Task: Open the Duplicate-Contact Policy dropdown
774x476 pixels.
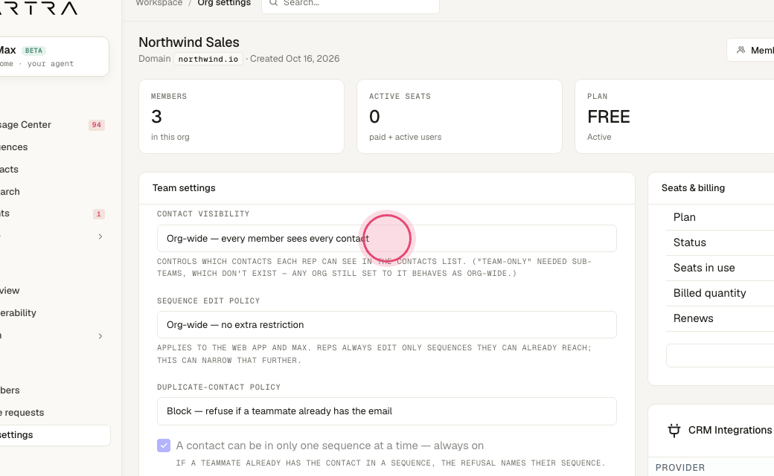Action: (x=386, y=411)
